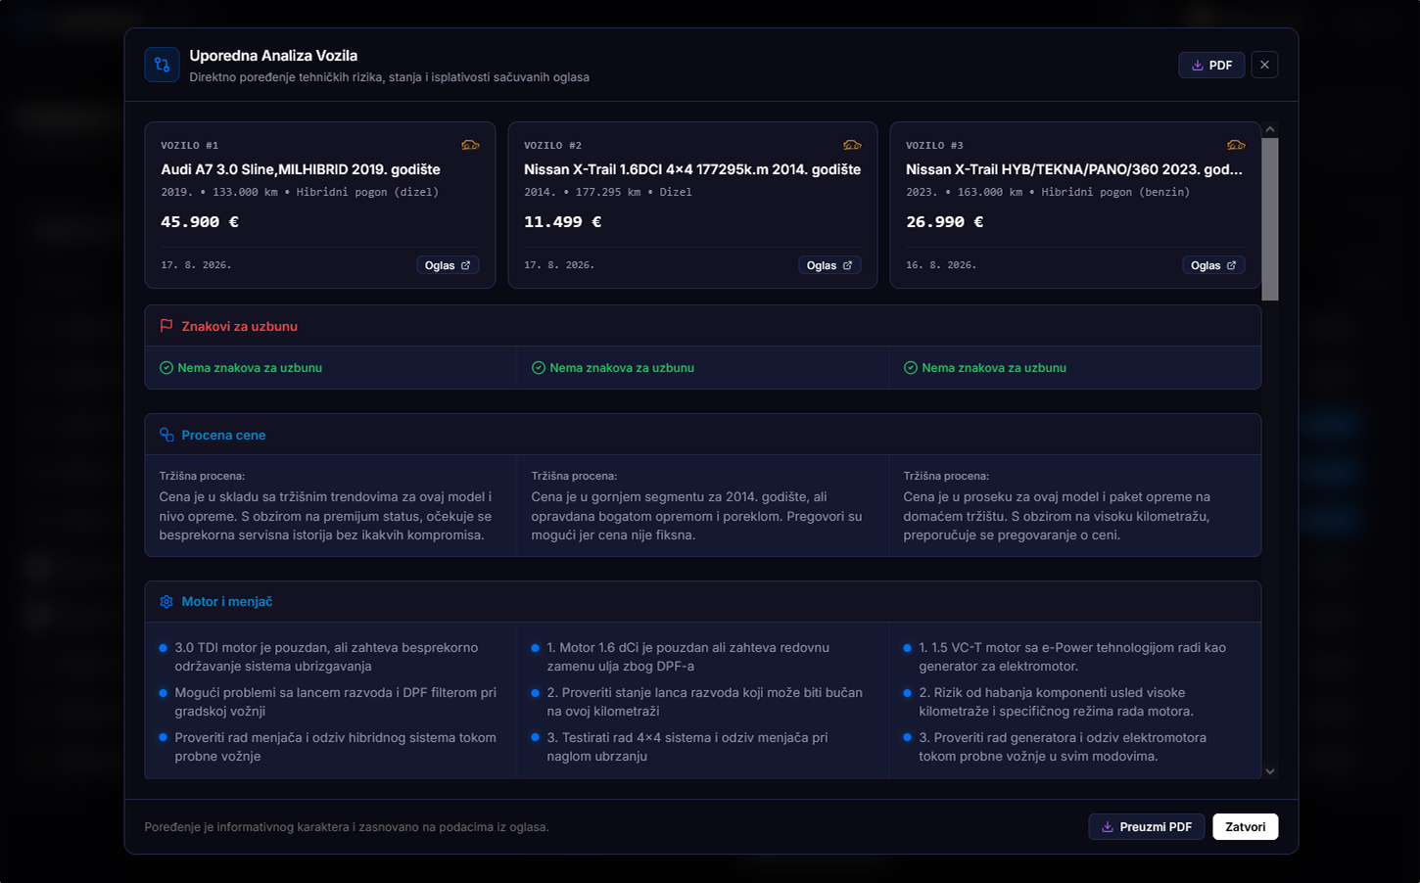The image size is (1420, 883).
Task: Click the car icon on Audi A7 card
Action: (470, 145)
